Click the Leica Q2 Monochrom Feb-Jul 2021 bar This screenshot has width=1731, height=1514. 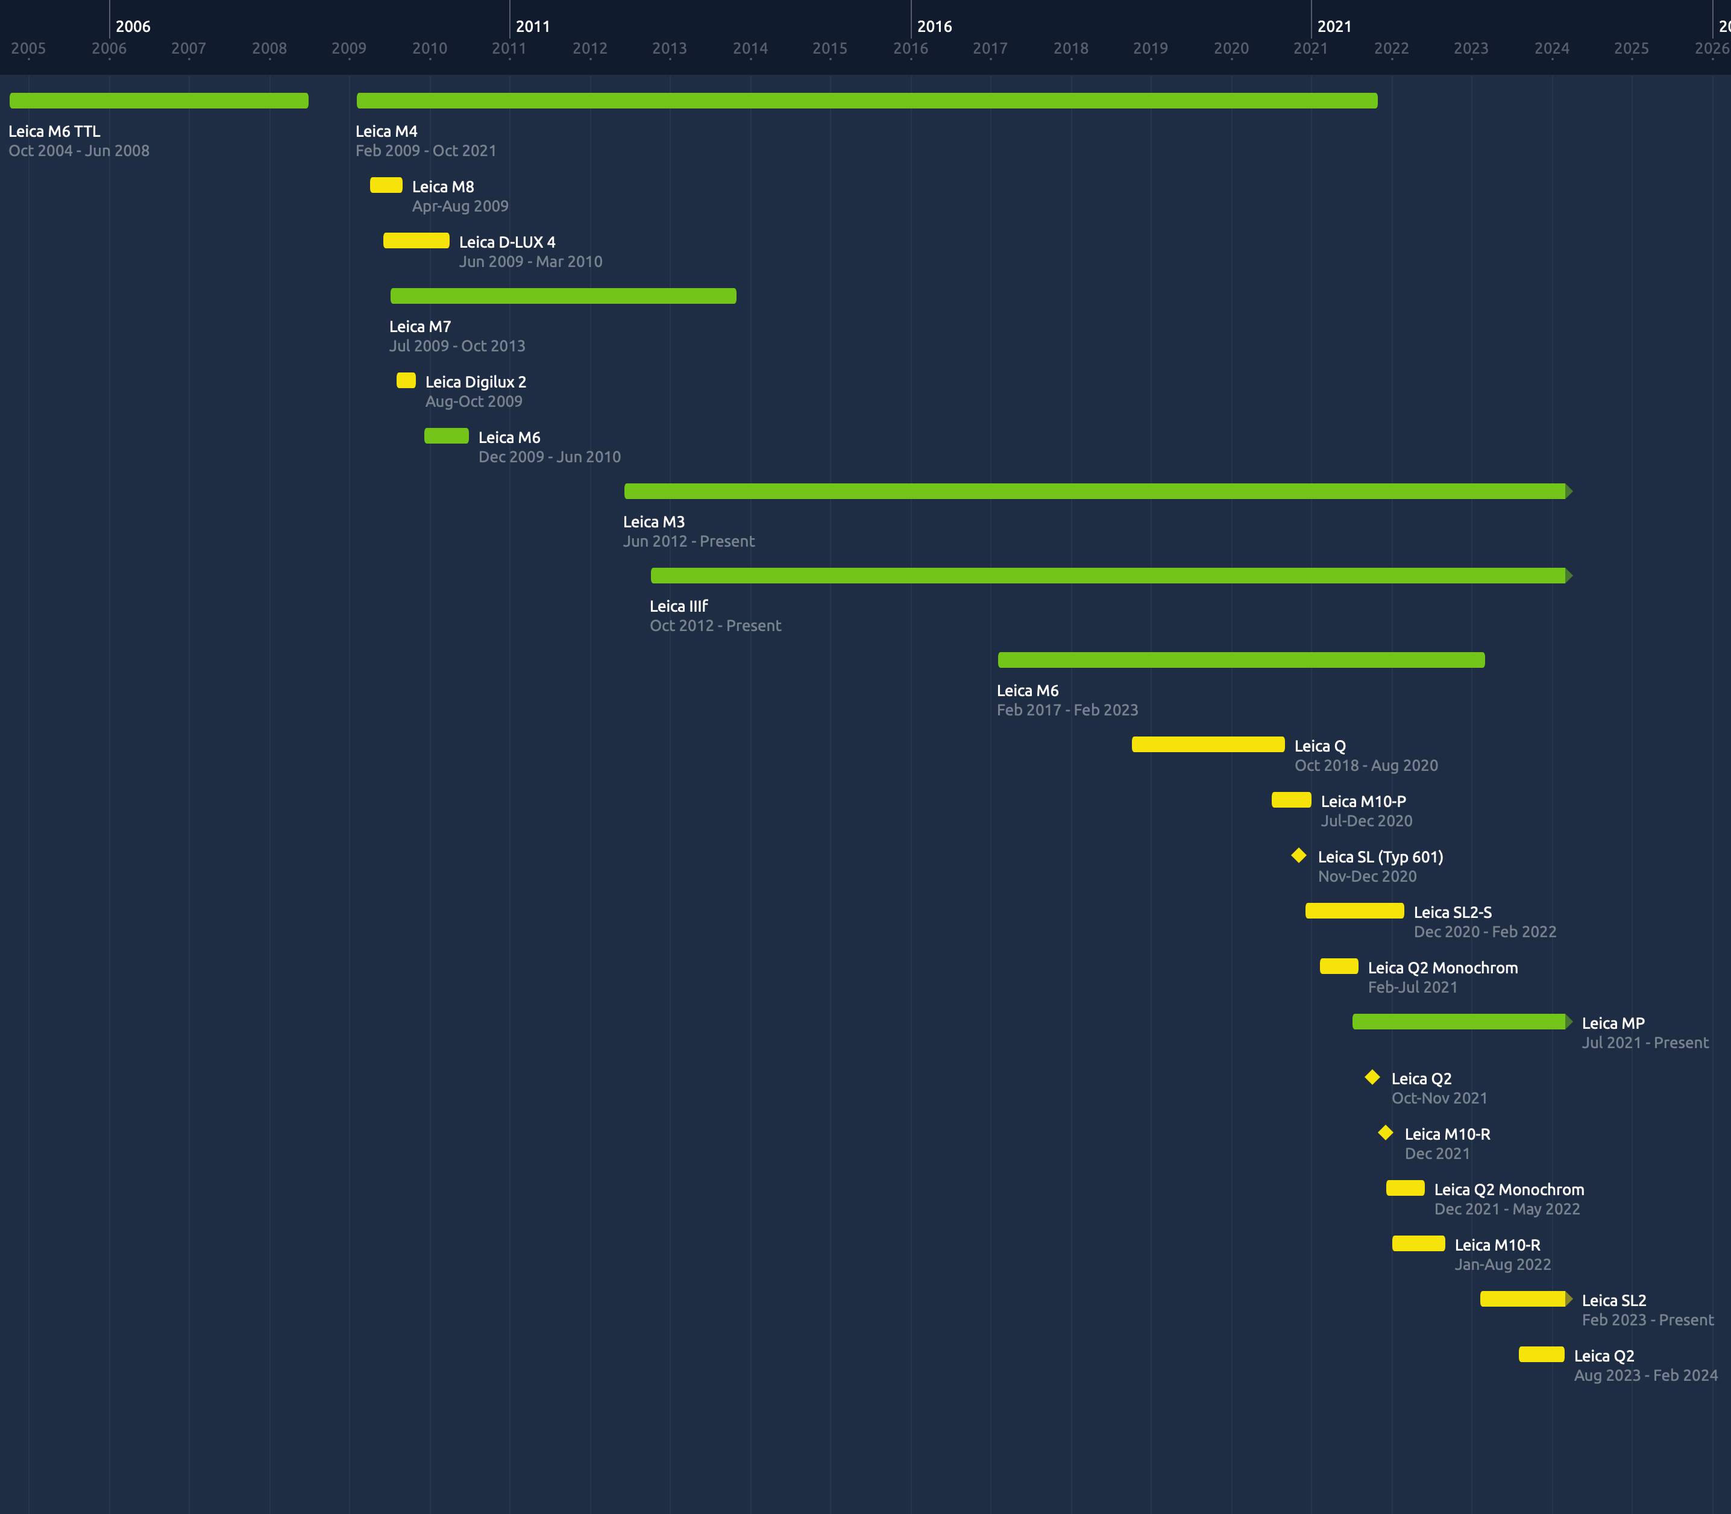tap(1339, 966)
